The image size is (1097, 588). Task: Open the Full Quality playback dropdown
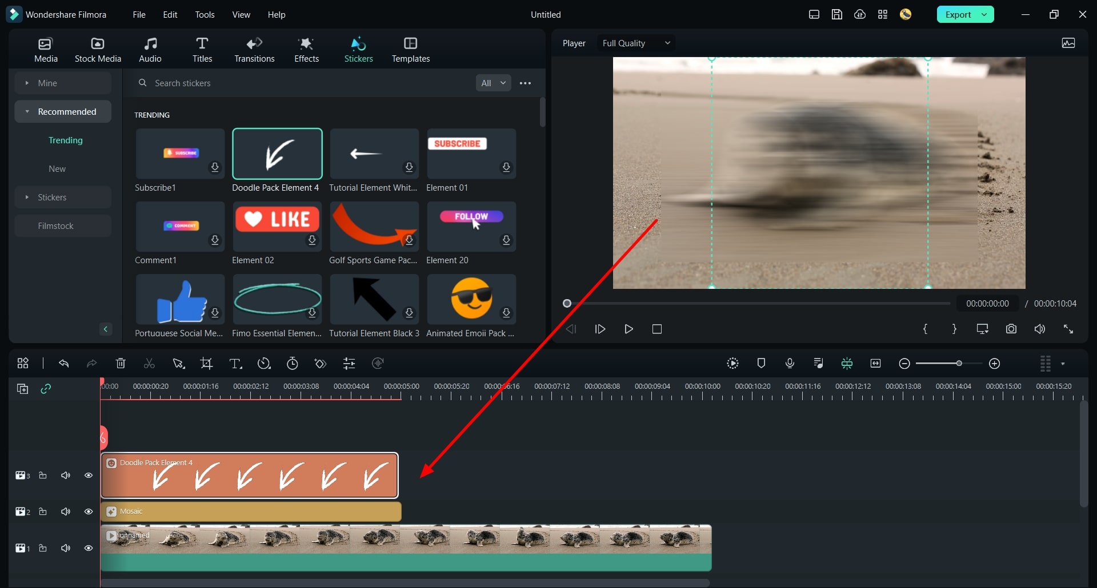tap(635, 43)
